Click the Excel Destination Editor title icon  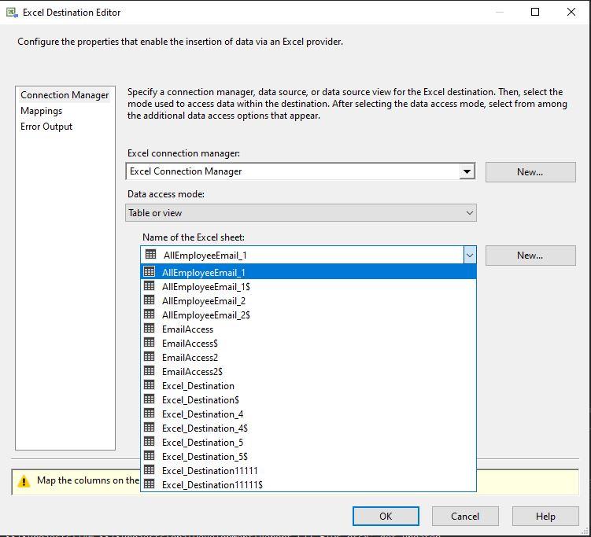[x=12, y=13]
